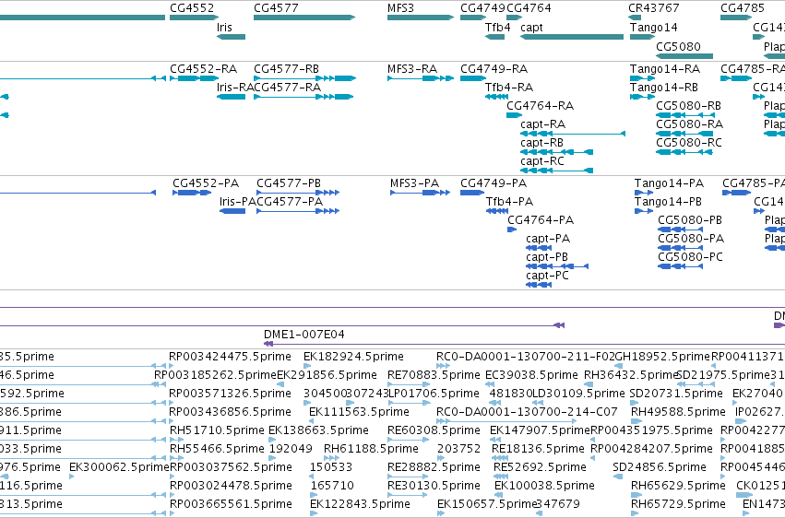Open transcript MFS3-RA
The height and width of the screenshot is (518, 785).
421,78
